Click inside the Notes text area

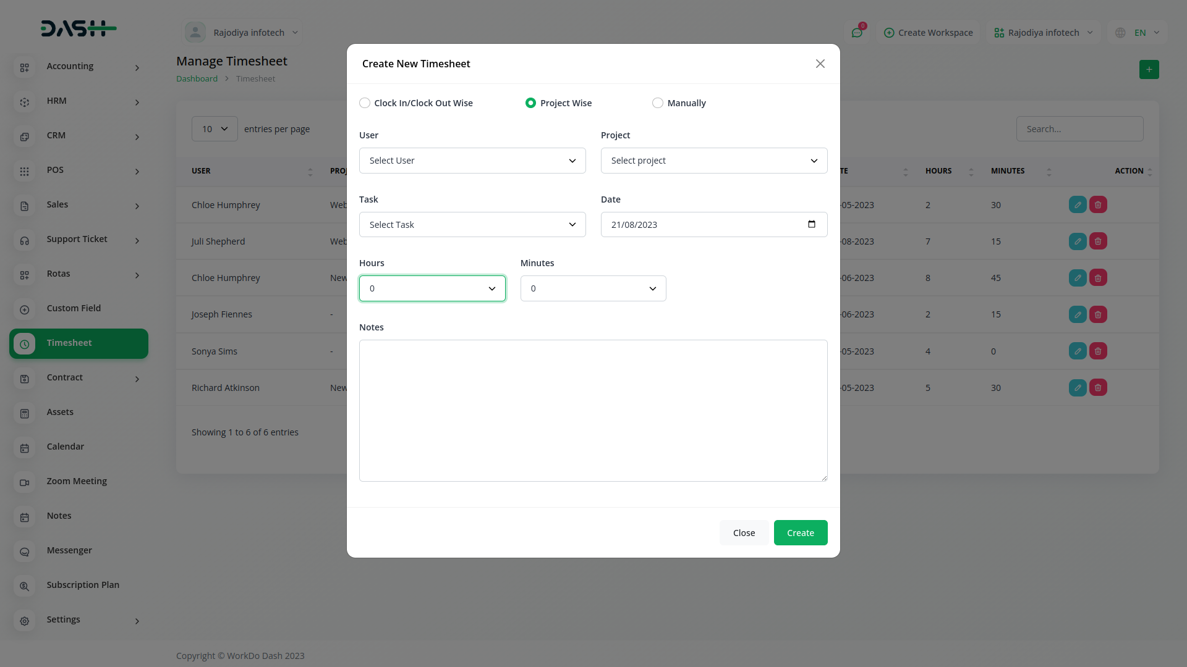[593, 410]
